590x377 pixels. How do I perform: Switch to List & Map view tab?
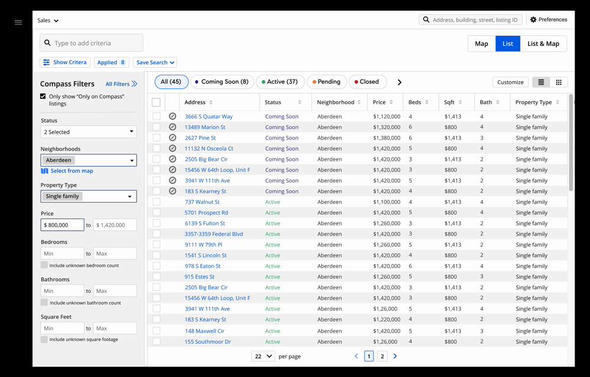click(543, 44)
